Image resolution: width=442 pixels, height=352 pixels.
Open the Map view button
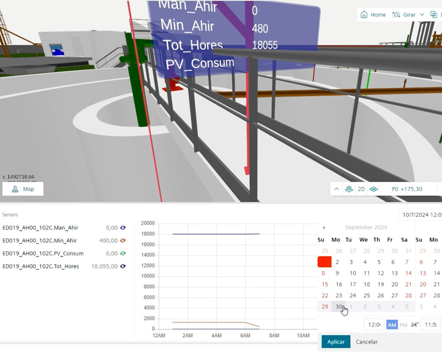(x=23, y=189)
